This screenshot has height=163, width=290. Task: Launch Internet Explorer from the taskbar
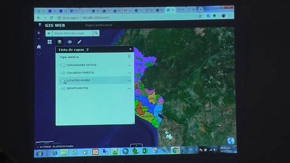coord(54,153)
